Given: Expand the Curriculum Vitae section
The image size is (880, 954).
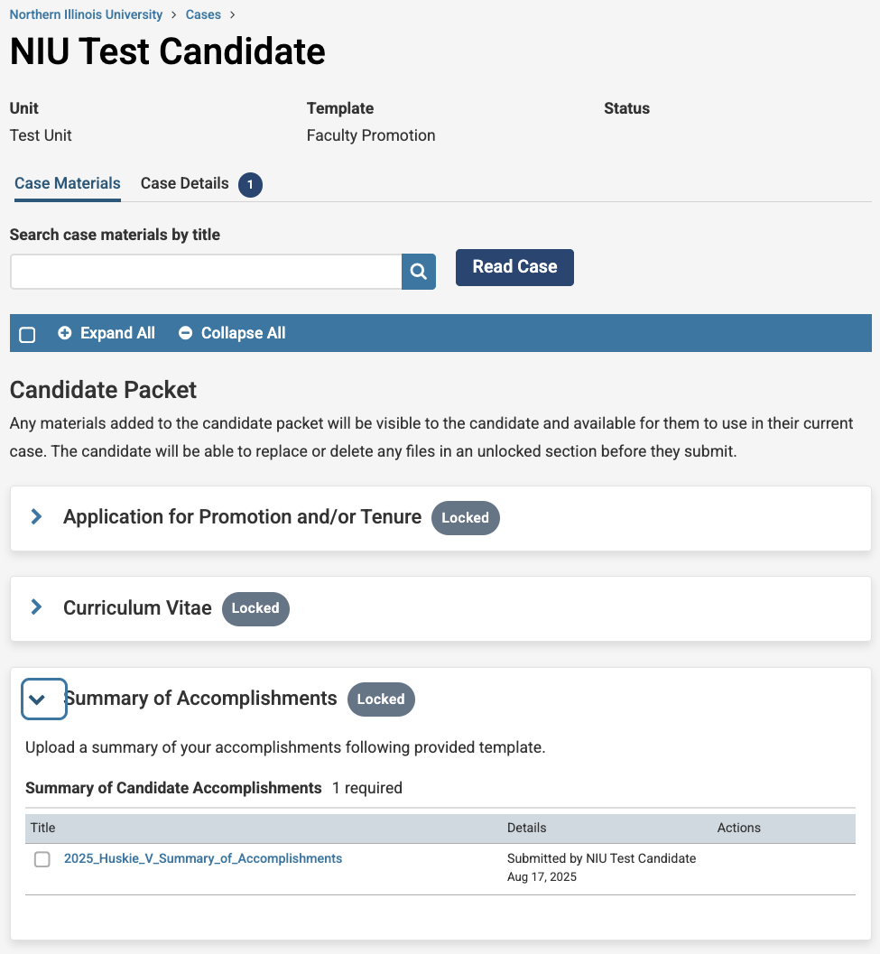Looking at the screenshot, I should (x=37, y=607).
